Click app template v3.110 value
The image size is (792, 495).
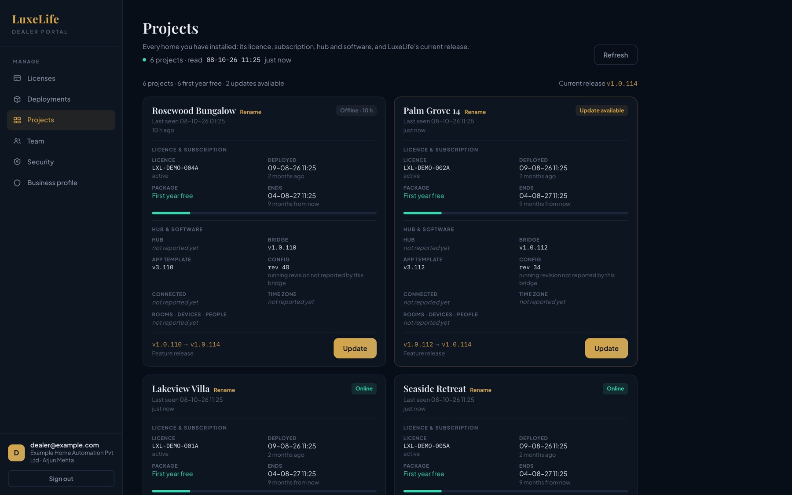pos(163,268)
